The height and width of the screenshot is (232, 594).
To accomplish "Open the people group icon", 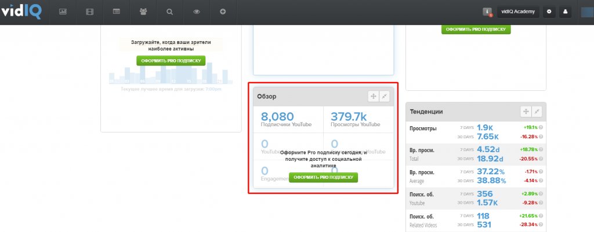I will coord(143,12).
